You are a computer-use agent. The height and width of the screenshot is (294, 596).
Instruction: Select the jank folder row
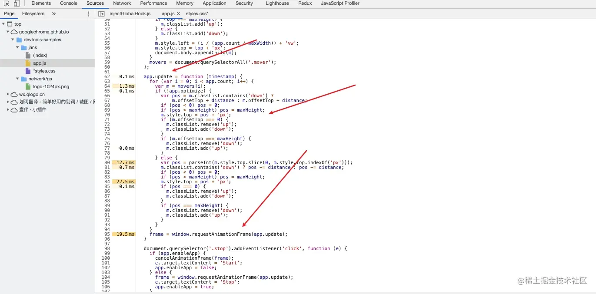point(33,47)
